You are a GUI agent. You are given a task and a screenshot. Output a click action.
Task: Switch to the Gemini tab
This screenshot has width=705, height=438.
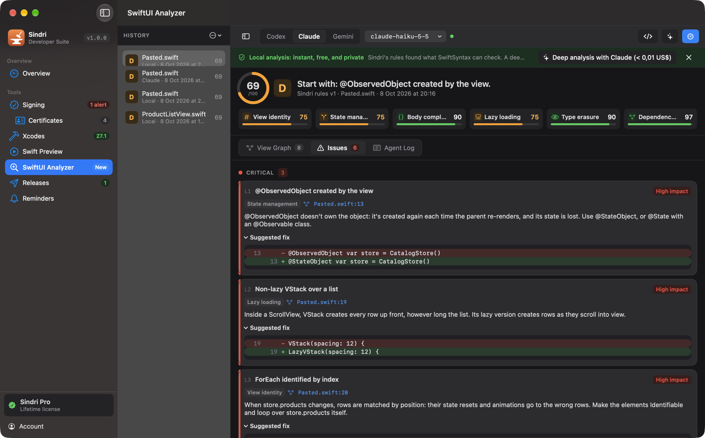point(343,36)
